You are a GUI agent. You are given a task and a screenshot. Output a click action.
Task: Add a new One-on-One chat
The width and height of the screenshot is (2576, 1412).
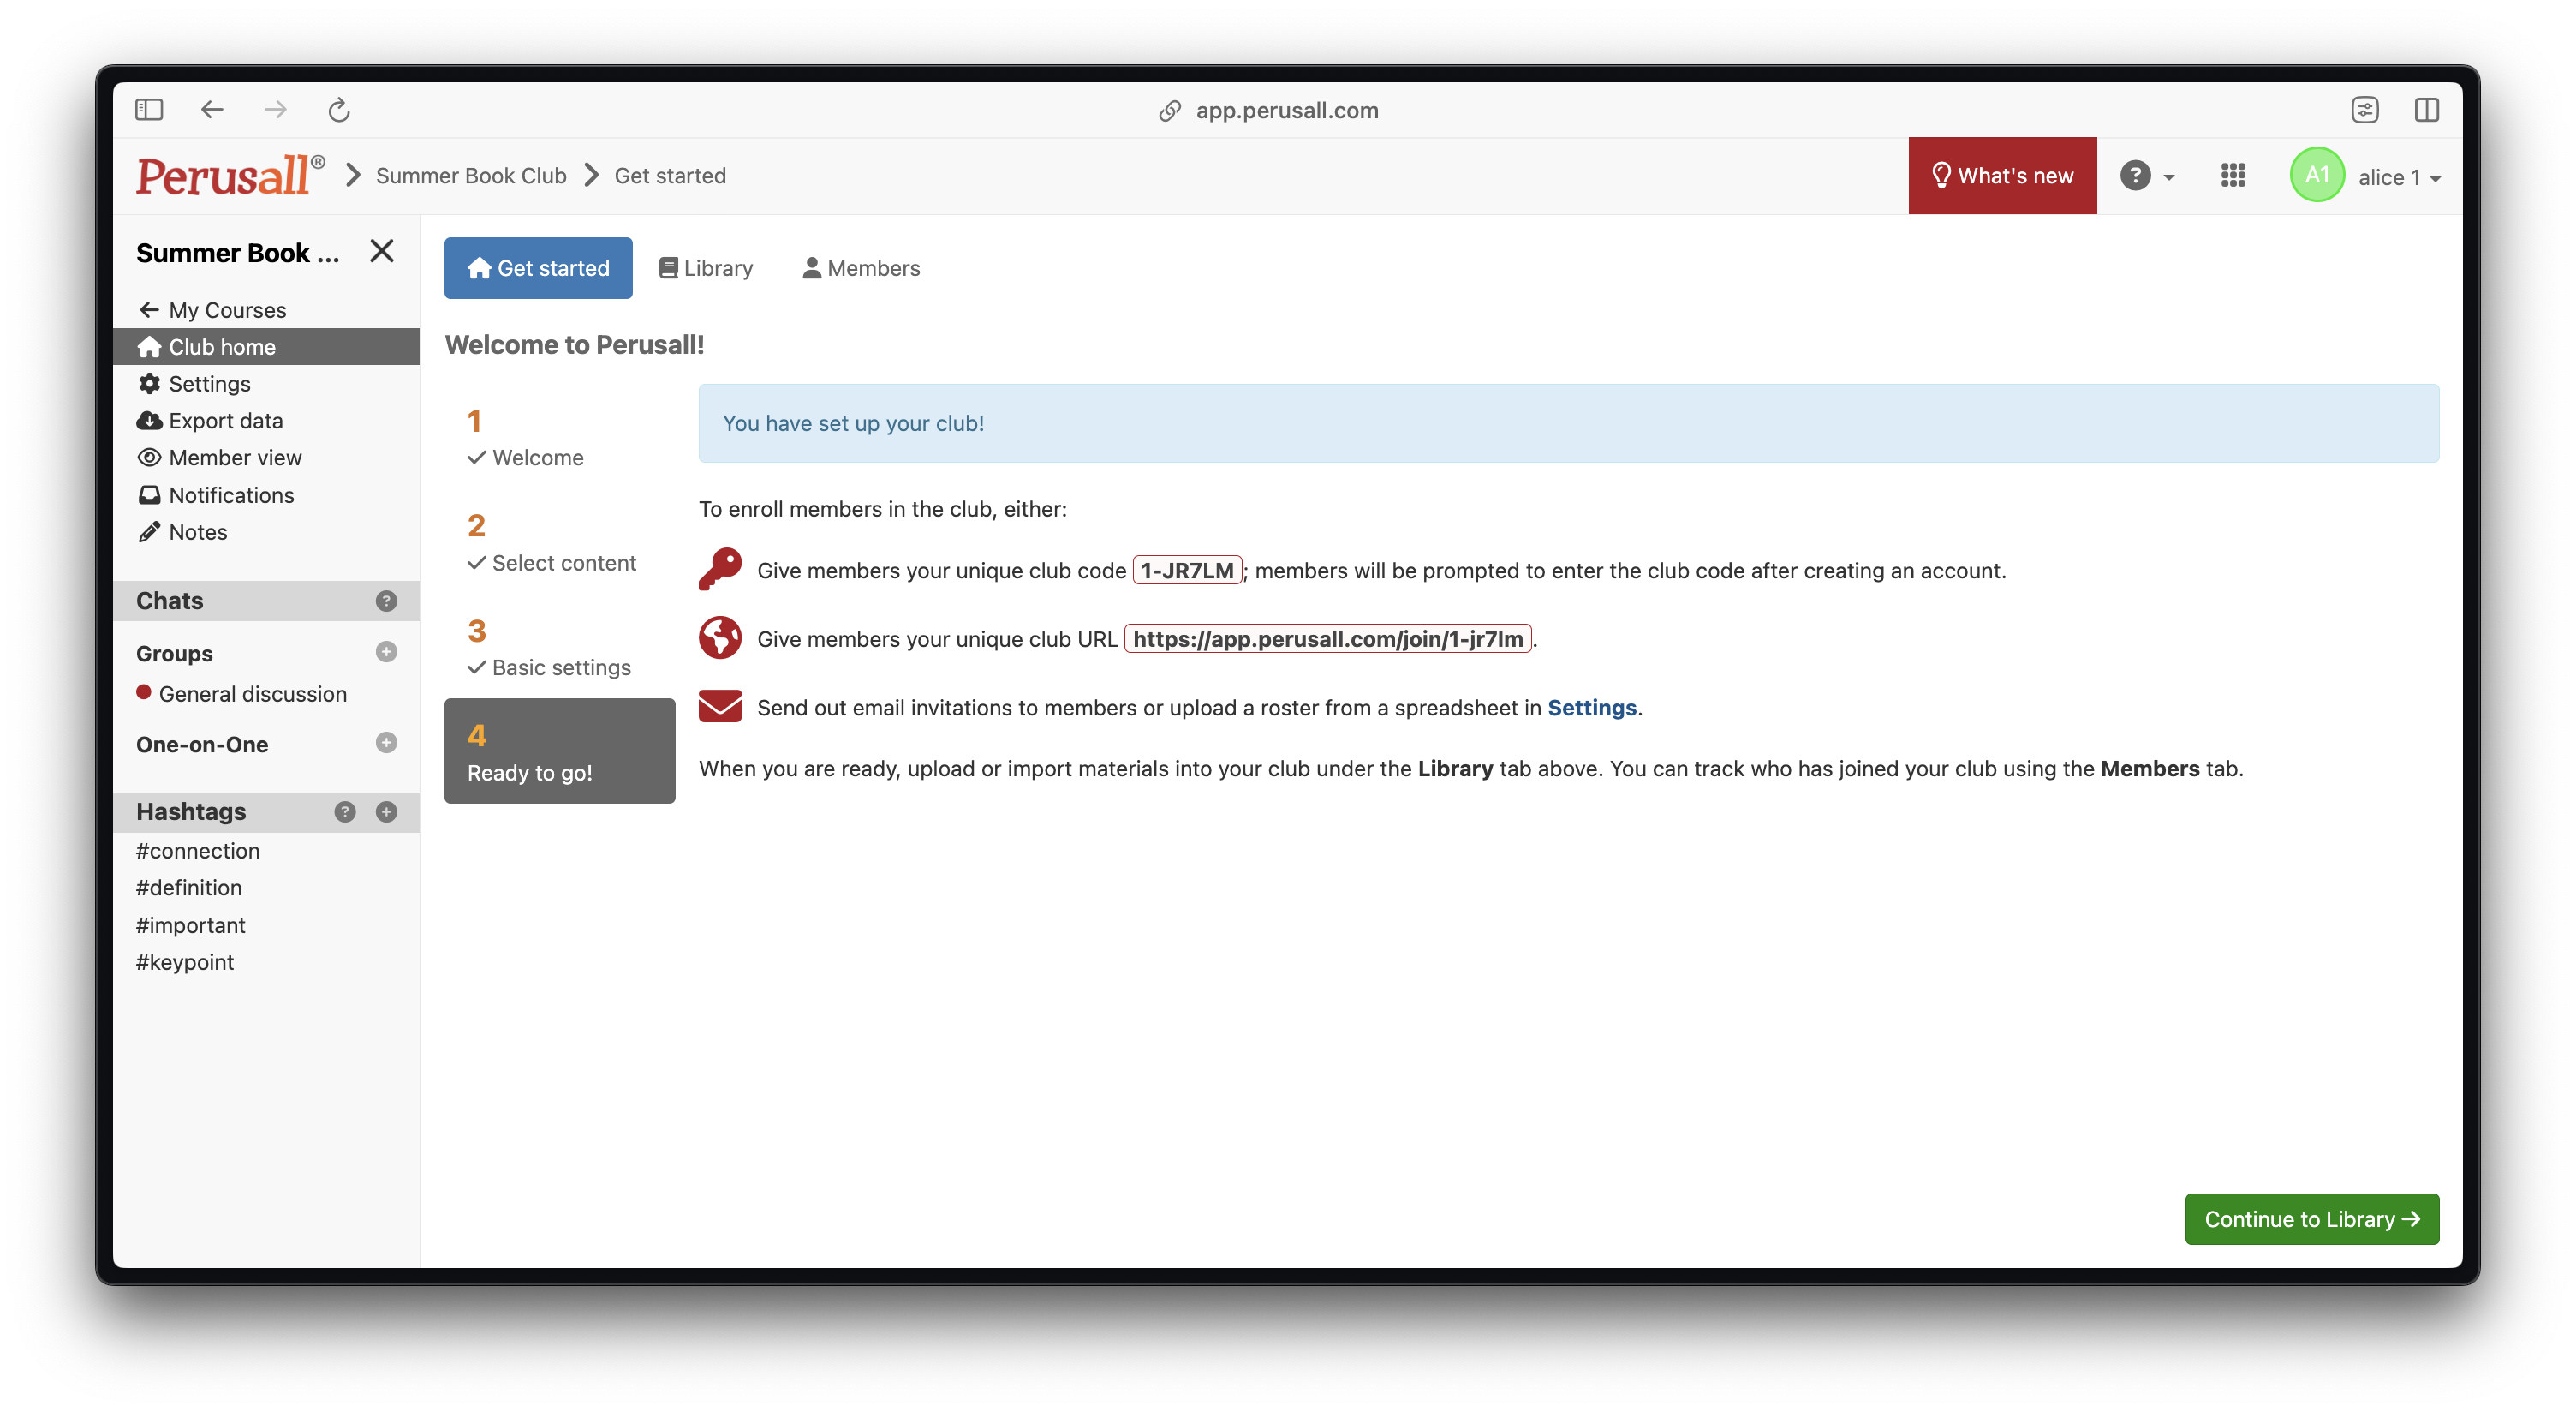[386, 743]
